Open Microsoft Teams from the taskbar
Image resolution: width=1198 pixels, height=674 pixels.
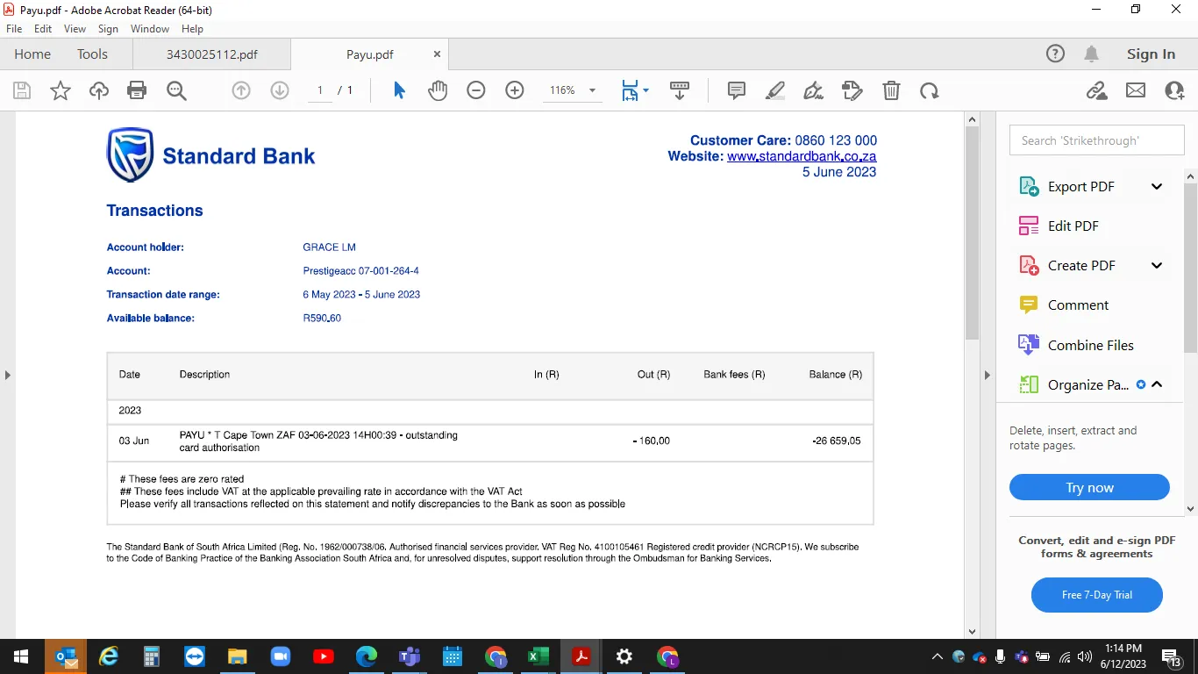pos(409,656)
